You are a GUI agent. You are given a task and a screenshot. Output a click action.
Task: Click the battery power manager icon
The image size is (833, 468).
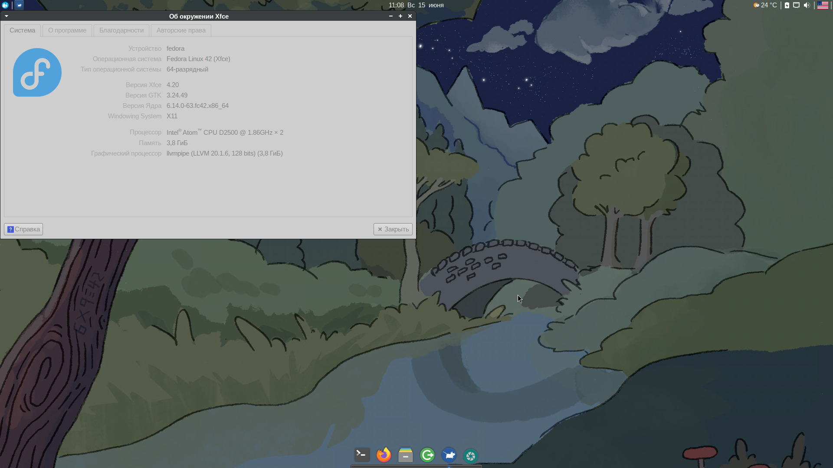787,5
